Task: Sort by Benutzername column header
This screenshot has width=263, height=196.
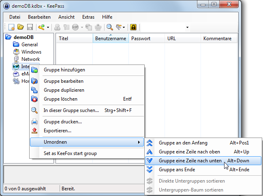Action: tap(110, 39)
